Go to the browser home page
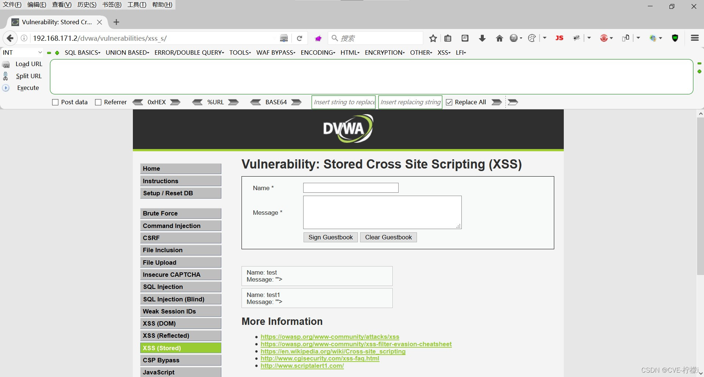The width and height of the screenshot is (704, 377). [499, 38]
